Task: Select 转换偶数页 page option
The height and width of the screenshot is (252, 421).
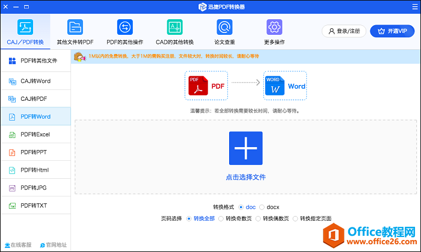Action: (x=258, y=218)
